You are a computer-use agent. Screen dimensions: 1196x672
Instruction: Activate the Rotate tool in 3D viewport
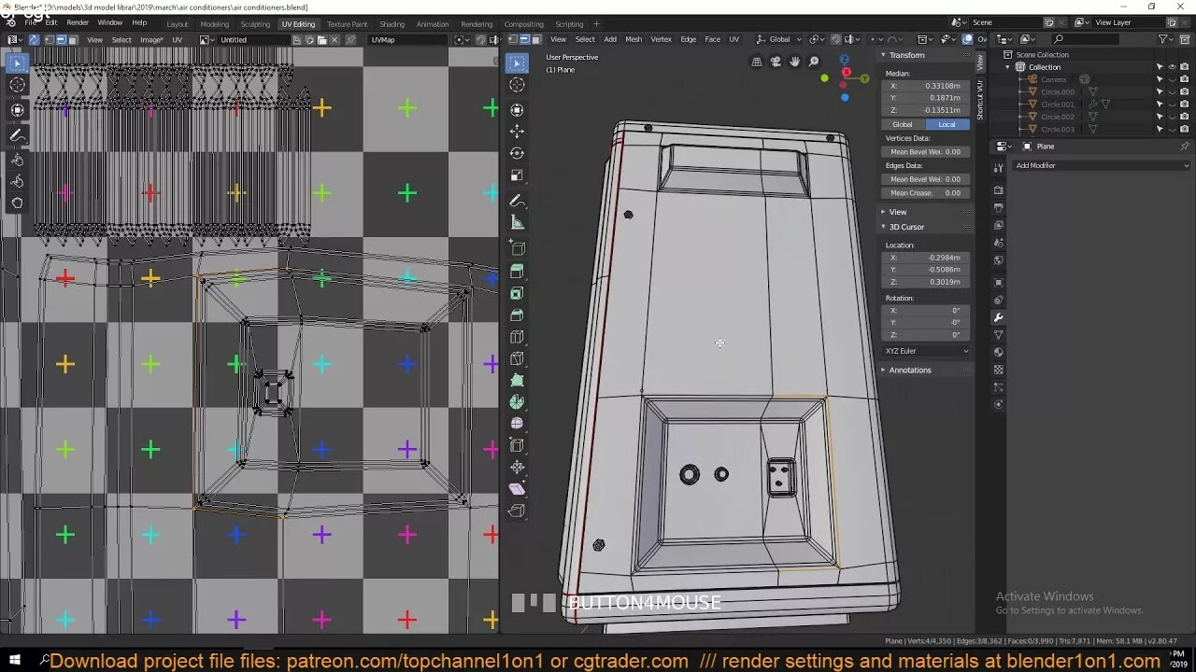(x=517, y=153)
